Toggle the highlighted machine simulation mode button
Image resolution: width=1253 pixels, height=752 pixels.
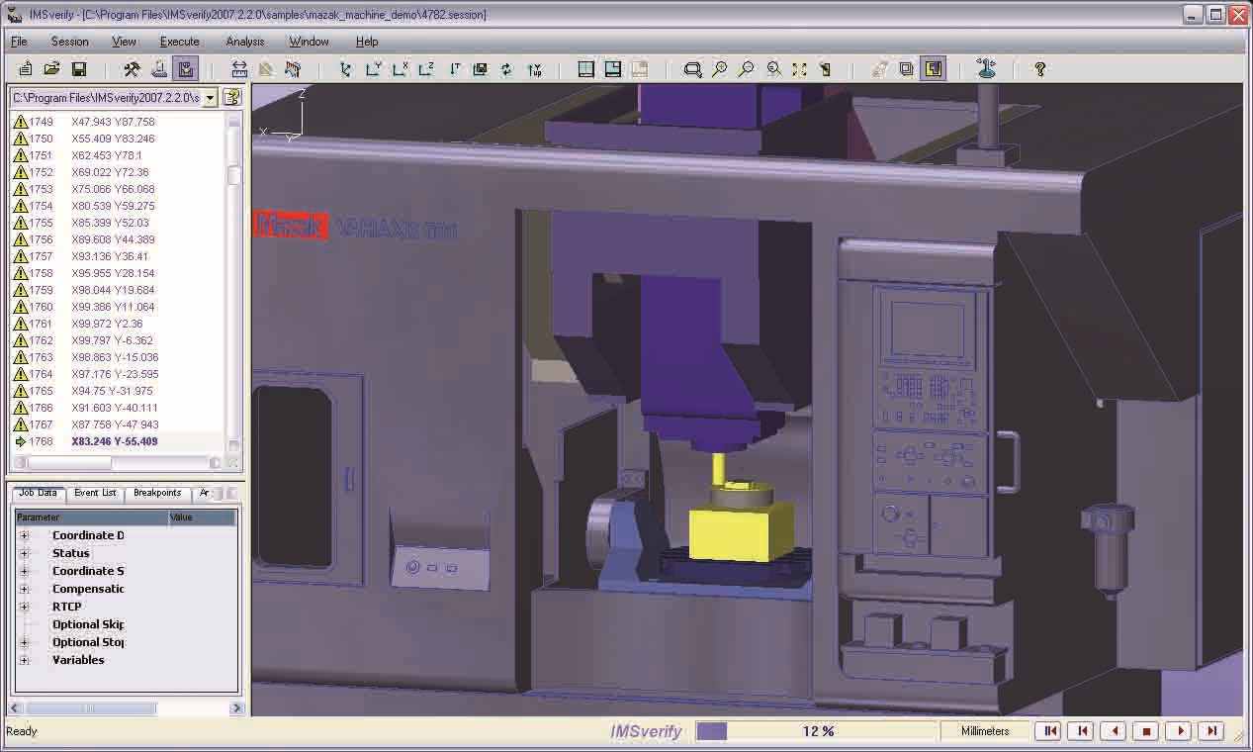[185, 69]
